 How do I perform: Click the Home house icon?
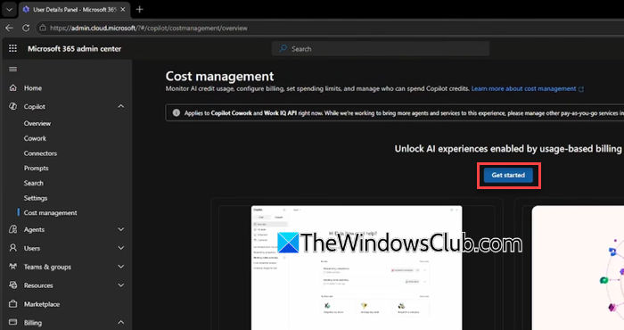[x=12, y=87]
